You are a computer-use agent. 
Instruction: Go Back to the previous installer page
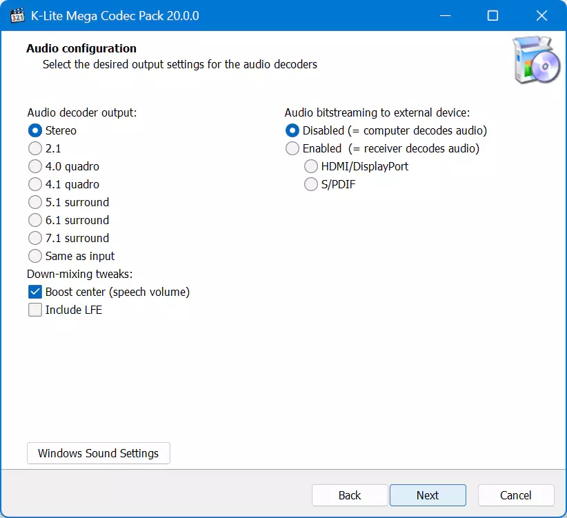350,495
